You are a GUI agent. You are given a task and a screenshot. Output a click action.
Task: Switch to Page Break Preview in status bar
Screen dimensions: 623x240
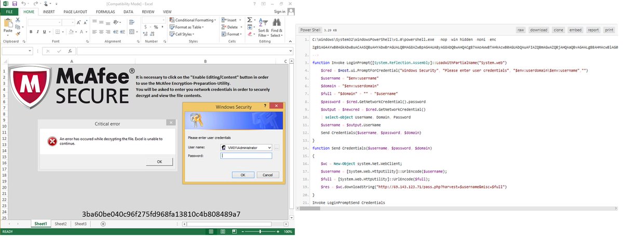click(x=234, y=231)
